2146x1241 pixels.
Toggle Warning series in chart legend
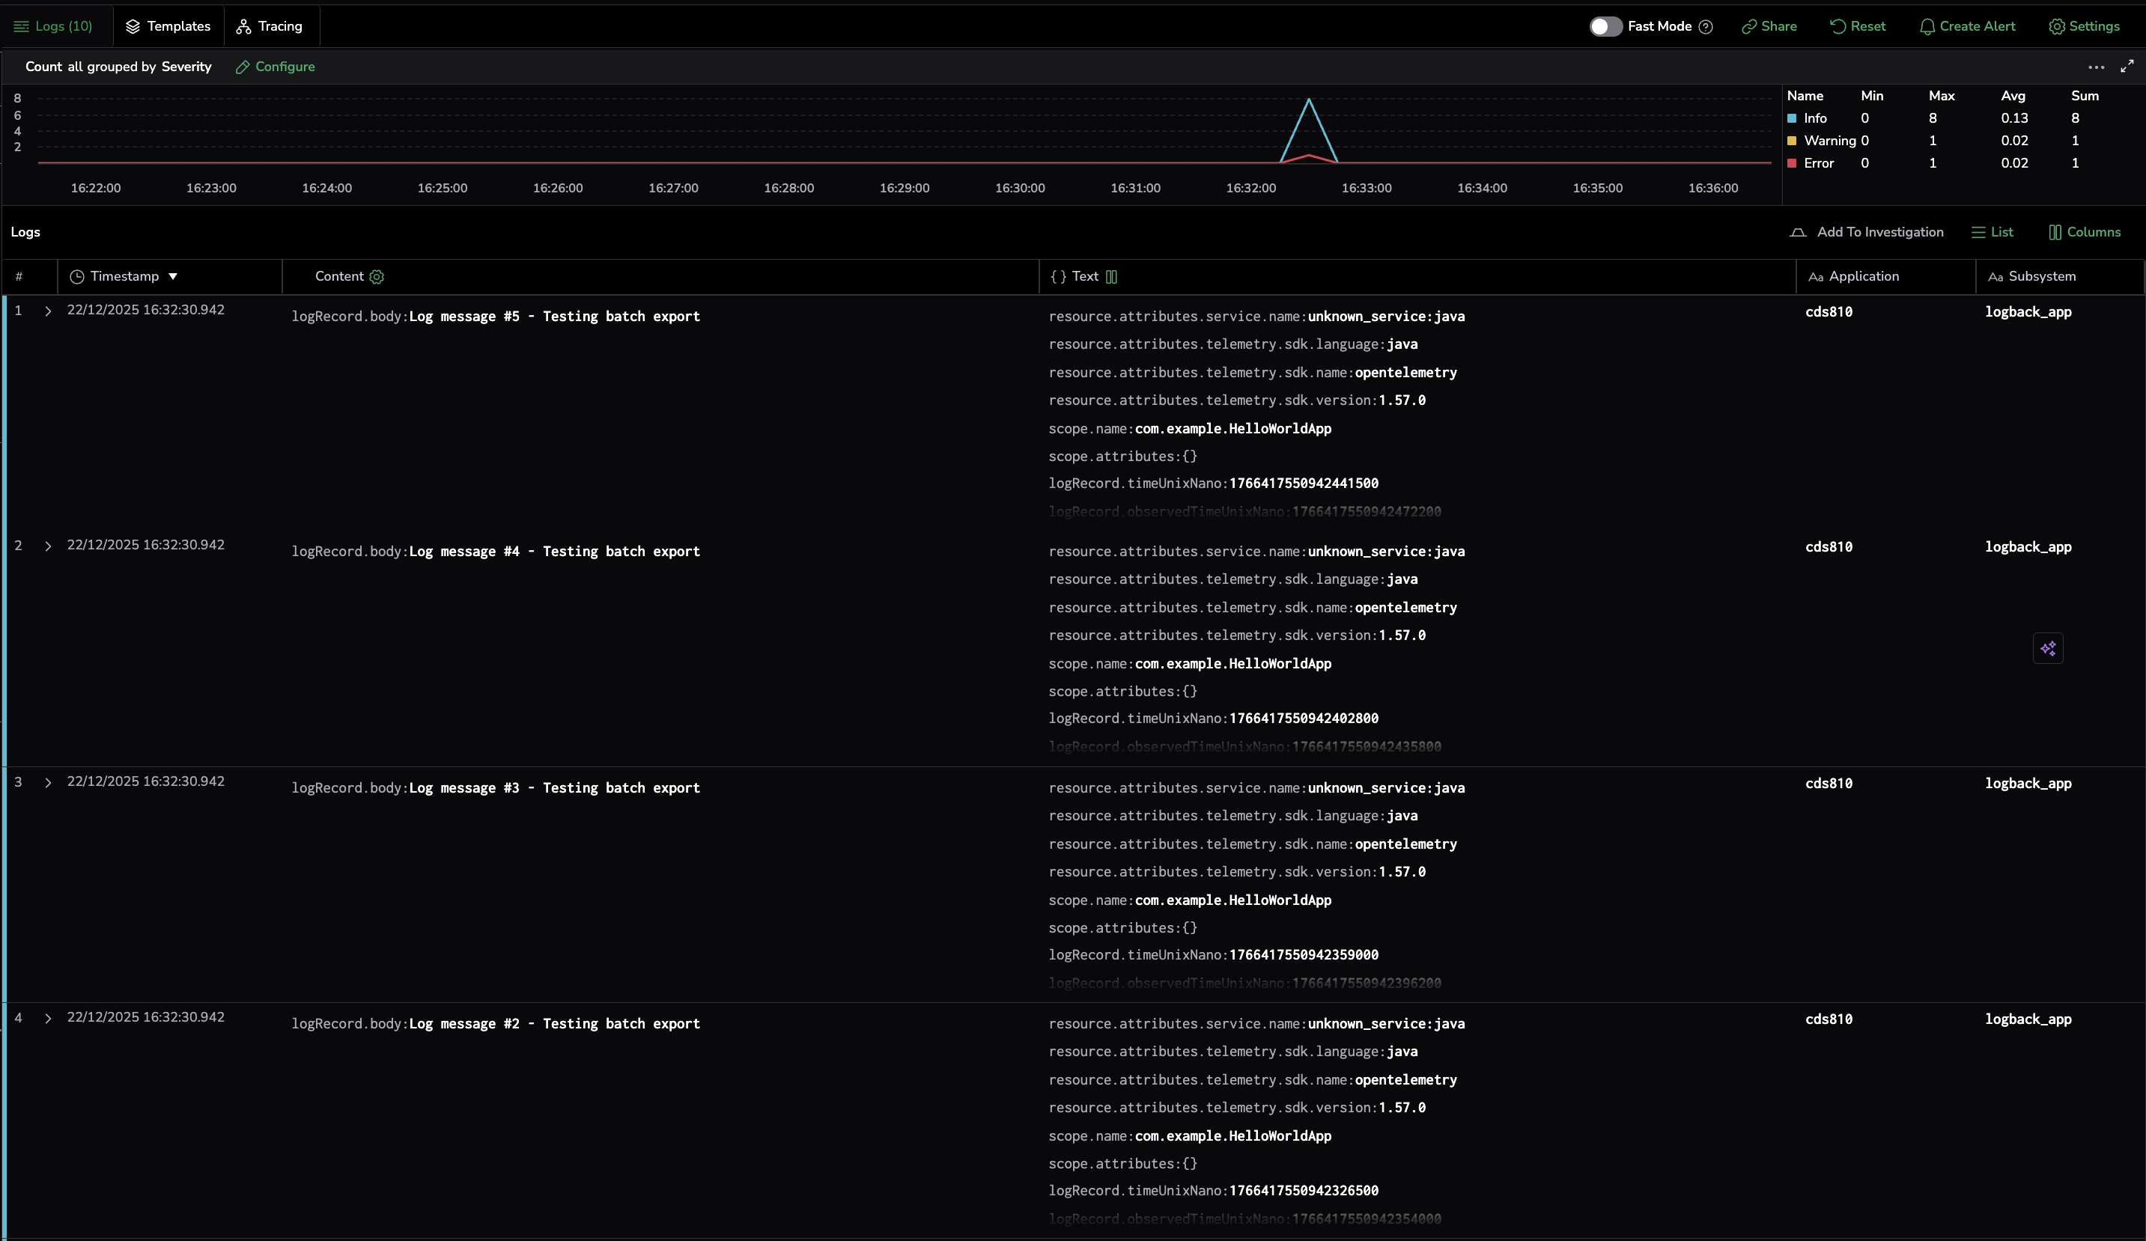pyautogui.click(x=1829, y=141)
